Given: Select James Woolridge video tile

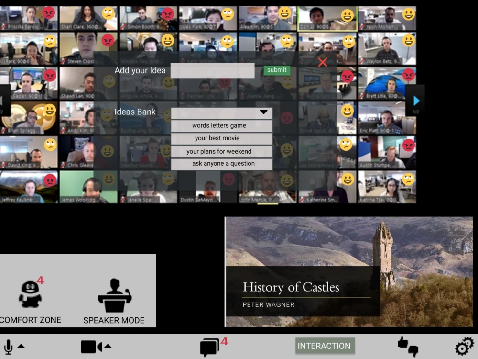Looking at the screenshot, I should pyautogui.click(x=88, y=187).
